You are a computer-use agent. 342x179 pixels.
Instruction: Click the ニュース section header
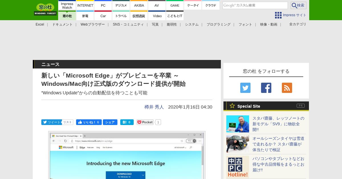click(x=127, y=64)
